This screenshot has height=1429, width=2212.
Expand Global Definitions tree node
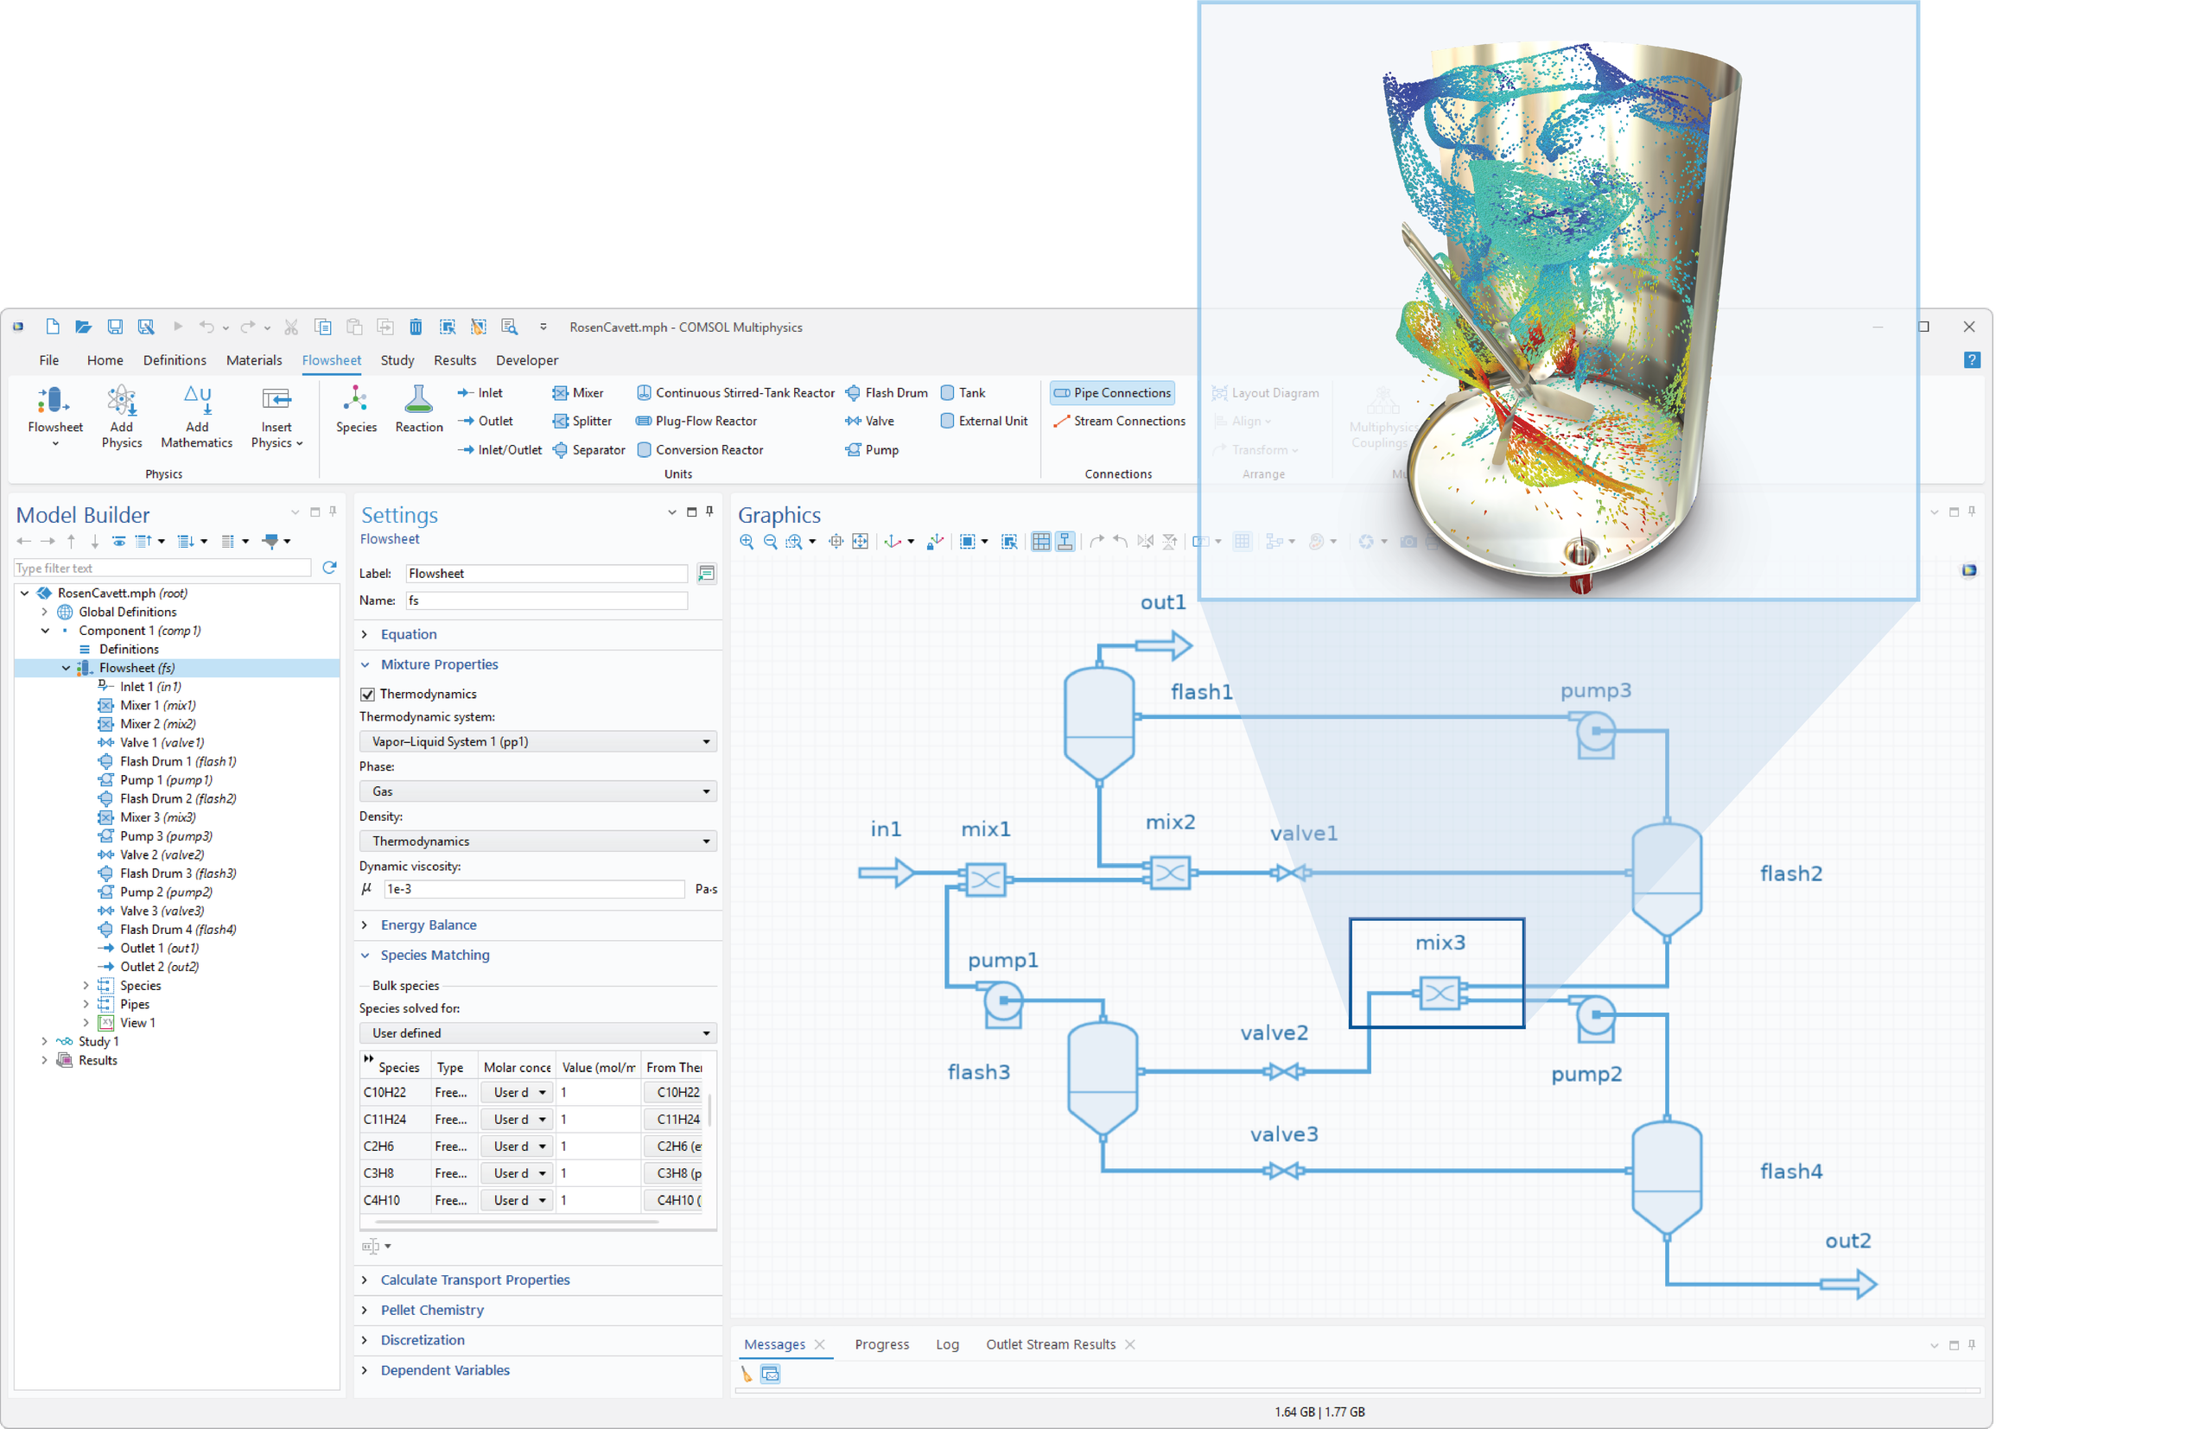pyautogui.click(x=45, y=612)
